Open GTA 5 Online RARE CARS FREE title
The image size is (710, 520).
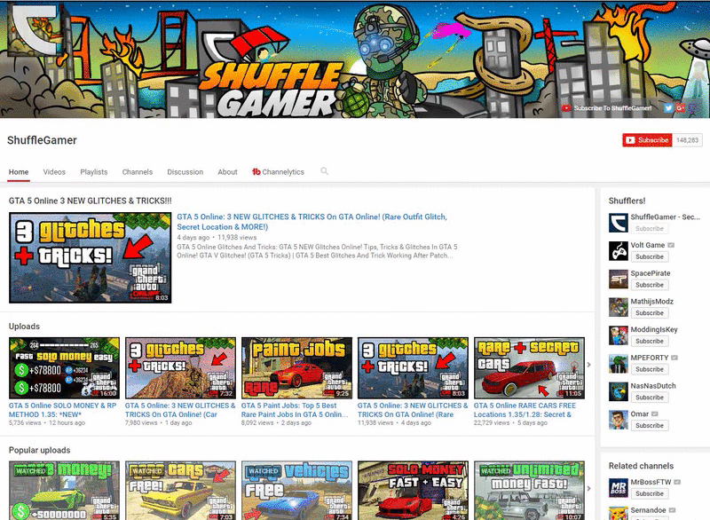pyautogui.click(x=525, y=410)
